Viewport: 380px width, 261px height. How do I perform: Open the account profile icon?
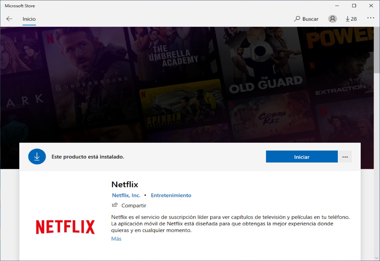332,19
